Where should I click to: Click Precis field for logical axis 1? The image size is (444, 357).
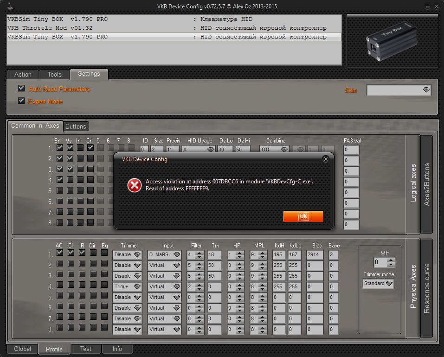[x=173, y=149]
